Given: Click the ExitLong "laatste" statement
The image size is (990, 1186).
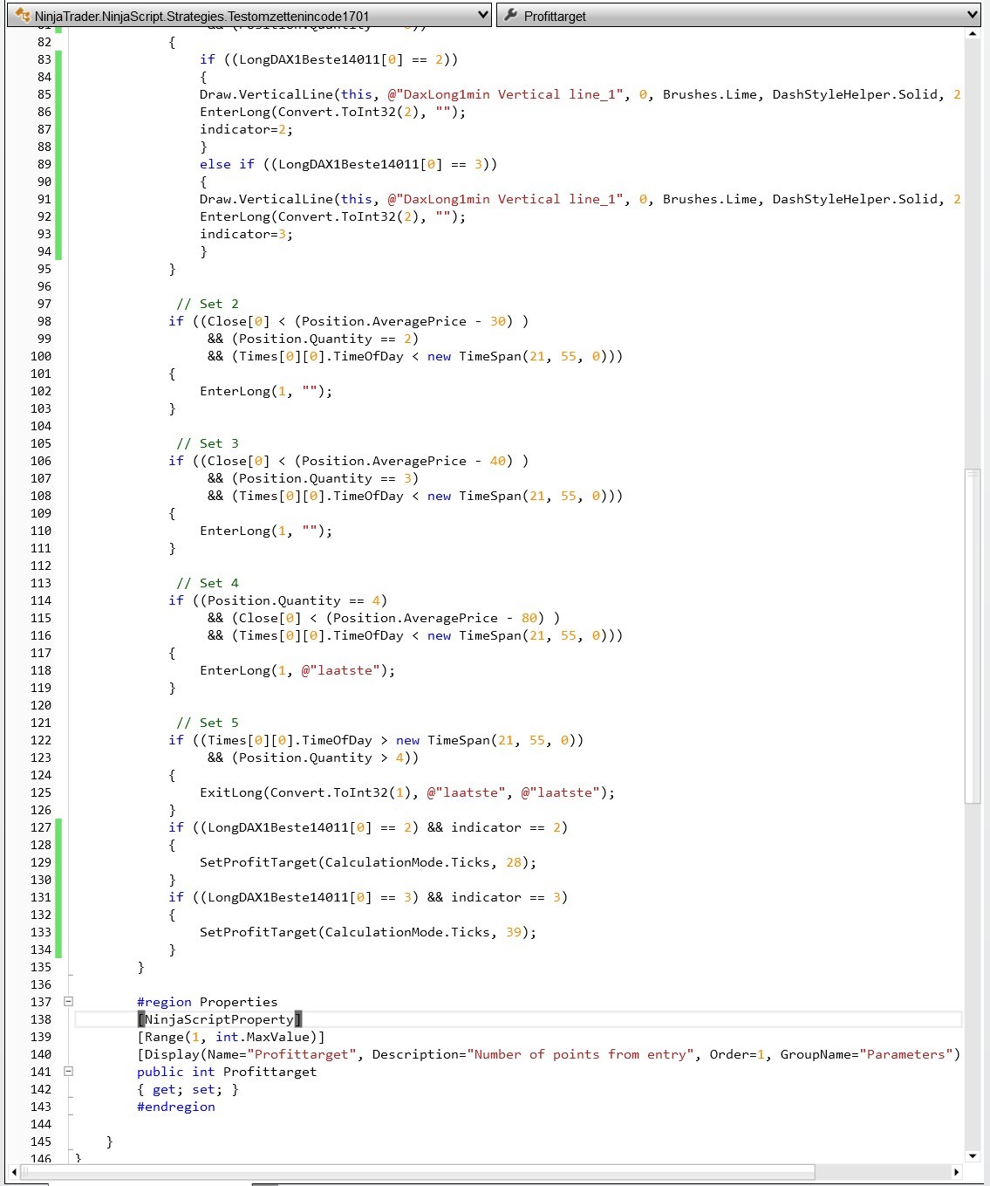Looking at the screenshot, I should tap(407, 792).
